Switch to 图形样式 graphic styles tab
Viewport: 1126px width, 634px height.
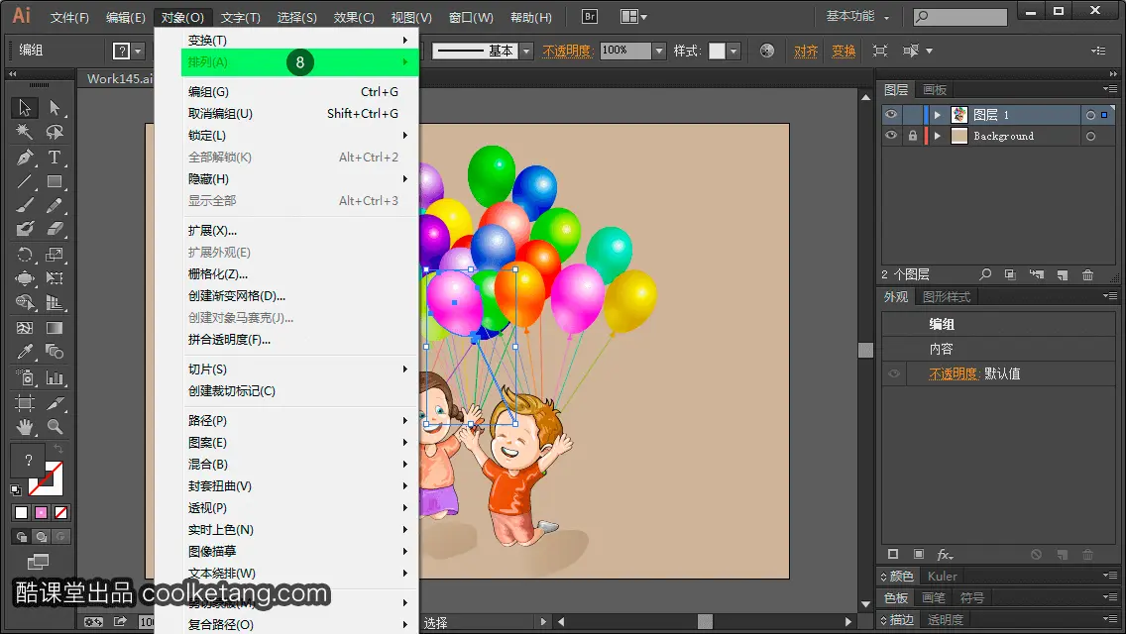(946, 296)
